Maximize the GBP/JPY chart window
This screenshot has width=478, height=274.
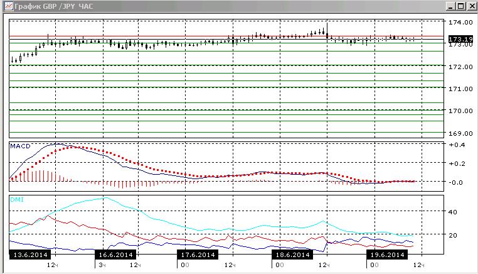point(461,6)
